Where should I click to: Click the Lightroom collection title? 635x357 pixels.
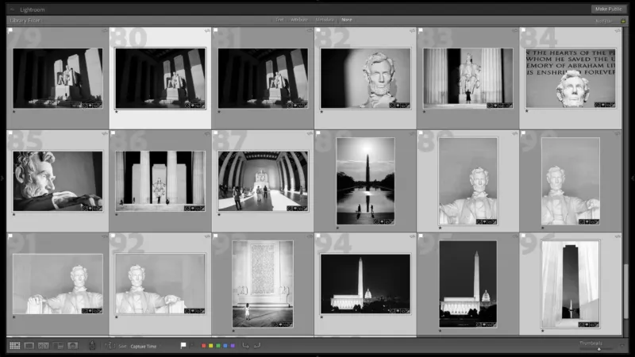tap(33, 10)
